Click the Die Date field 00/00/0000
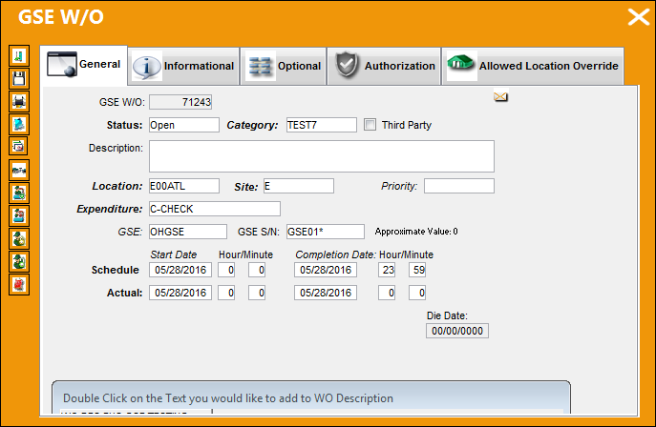The width and height of the screenshot is (656, 427). pos(457,331)
